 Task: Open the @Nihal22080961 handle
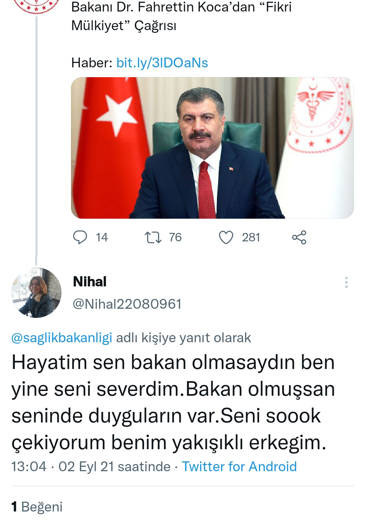click(127, 304)
